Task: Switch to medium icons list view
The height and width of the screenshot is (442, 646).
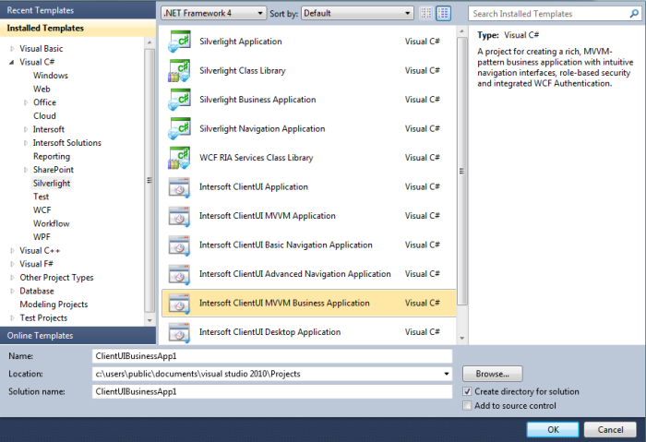Action: click(443, 13)
